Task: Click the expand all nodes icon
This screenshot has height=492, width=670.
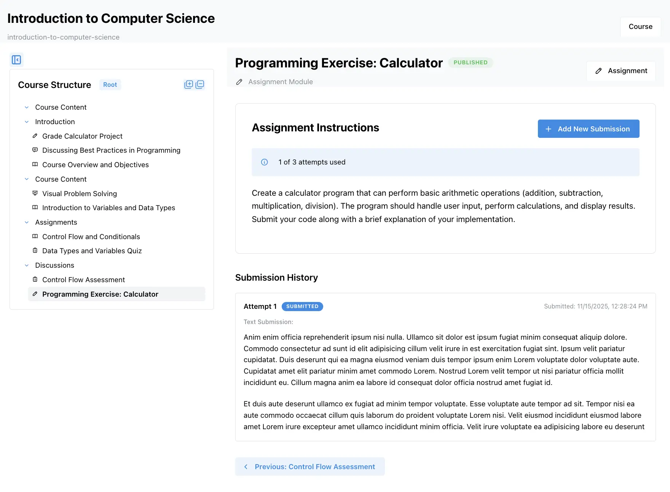Action: [188, 85]
